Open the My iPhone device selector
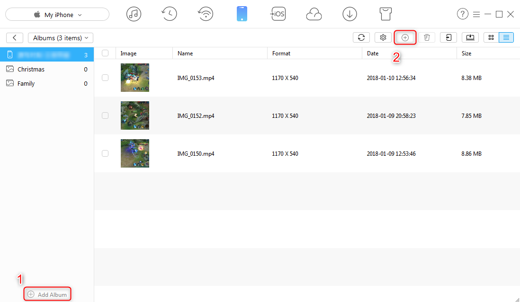520x302 pixels. pos(57,14)
